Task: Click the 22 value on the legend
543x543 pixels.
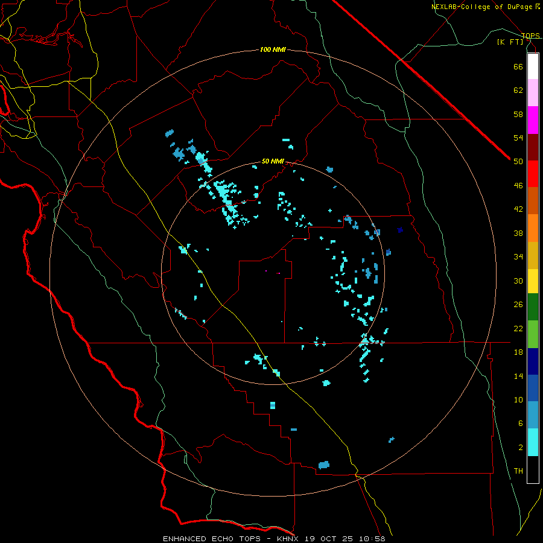Action: pos(518,328)
